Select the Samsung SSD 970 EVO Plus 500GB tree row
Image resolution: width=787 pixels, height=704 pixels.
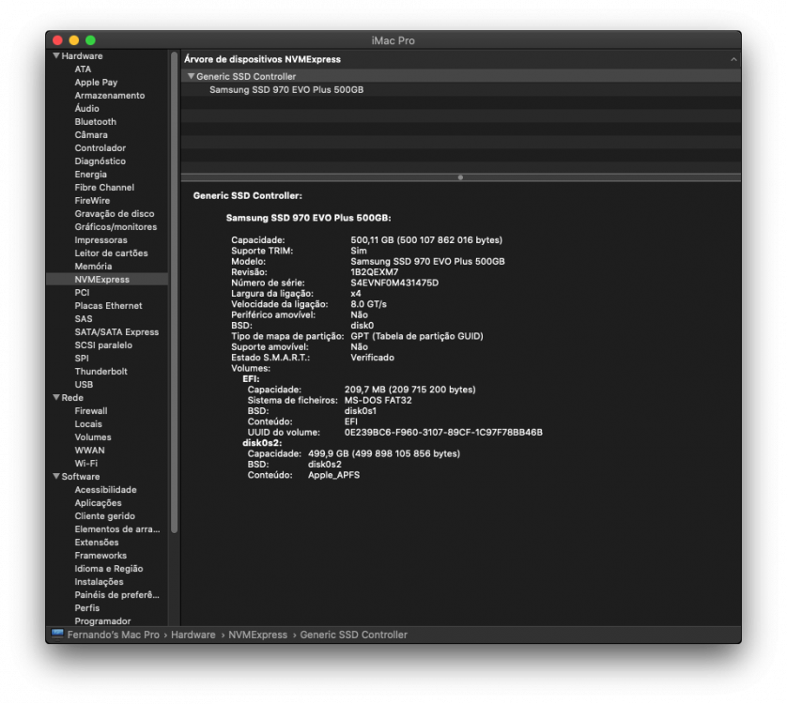coord(461,90)
